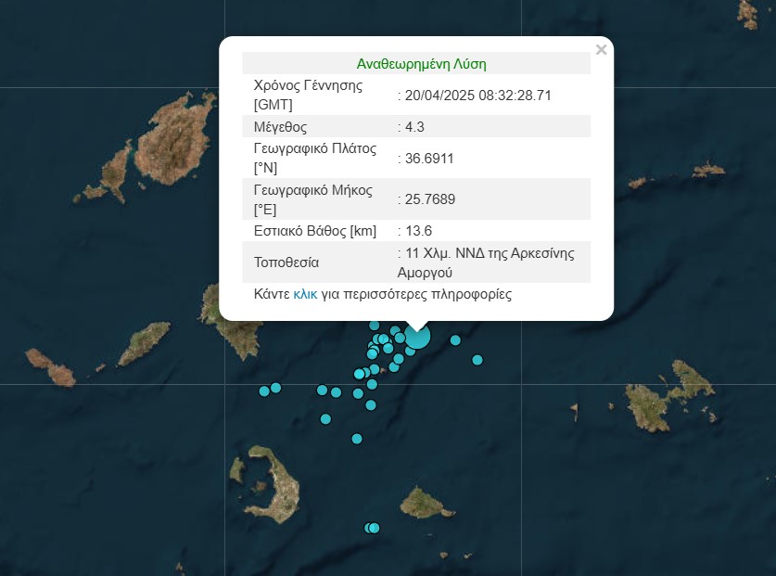Select the topmost marker touching the popup's bottom edge
The width and height of the screenshot is (776, 576).
pos(375,326)
